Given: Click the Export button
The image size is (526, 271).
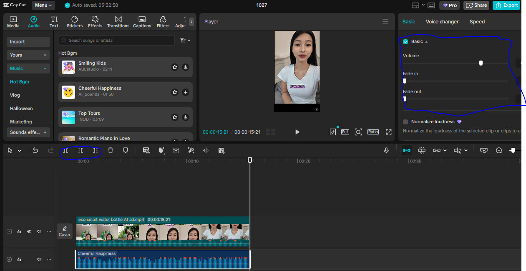Looking at the screenshot, I should [506, 5].
